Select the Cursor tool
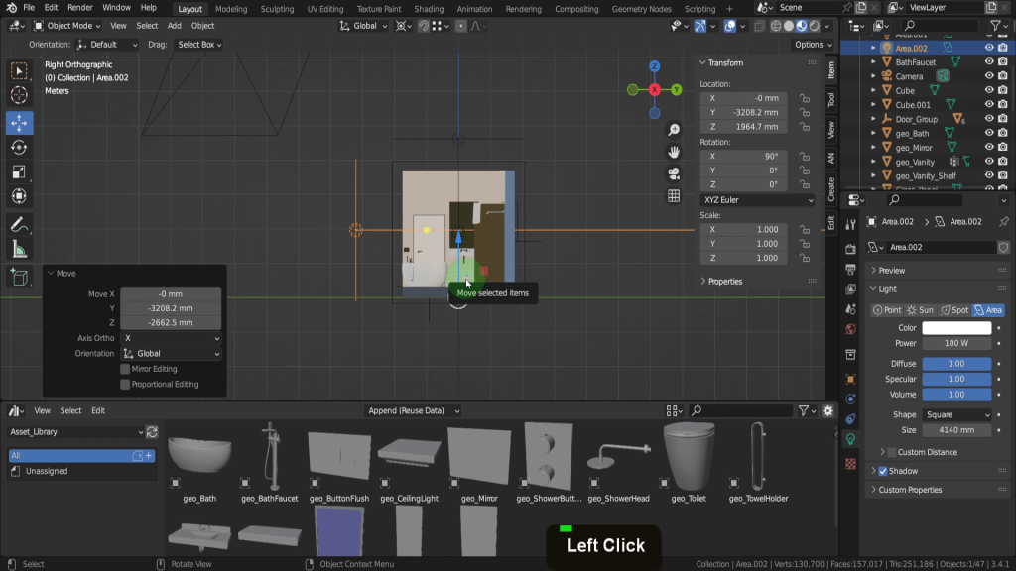 (x=19, y=96)
